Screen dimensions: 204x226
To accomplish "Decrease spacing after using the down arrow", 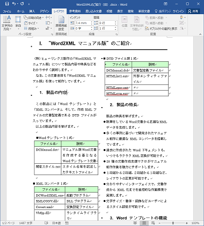I will [x=116, y=29].
